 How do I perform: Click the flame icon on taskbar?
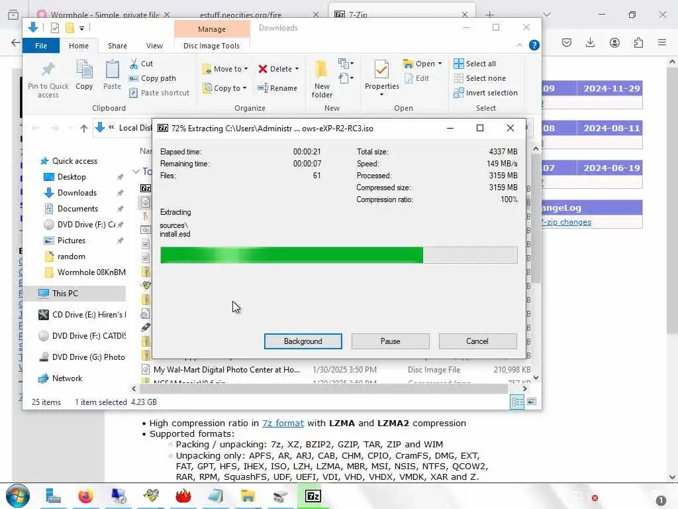(183, 496)
